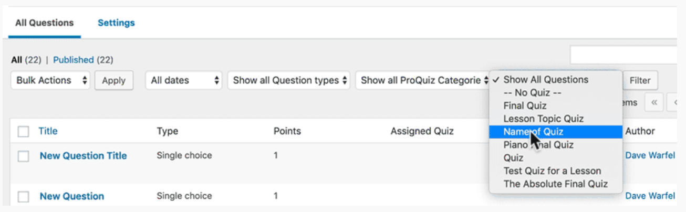Open the Bulk Actions dropdown
The height and width of the screenshot is (212, 686).
[51, 80]
